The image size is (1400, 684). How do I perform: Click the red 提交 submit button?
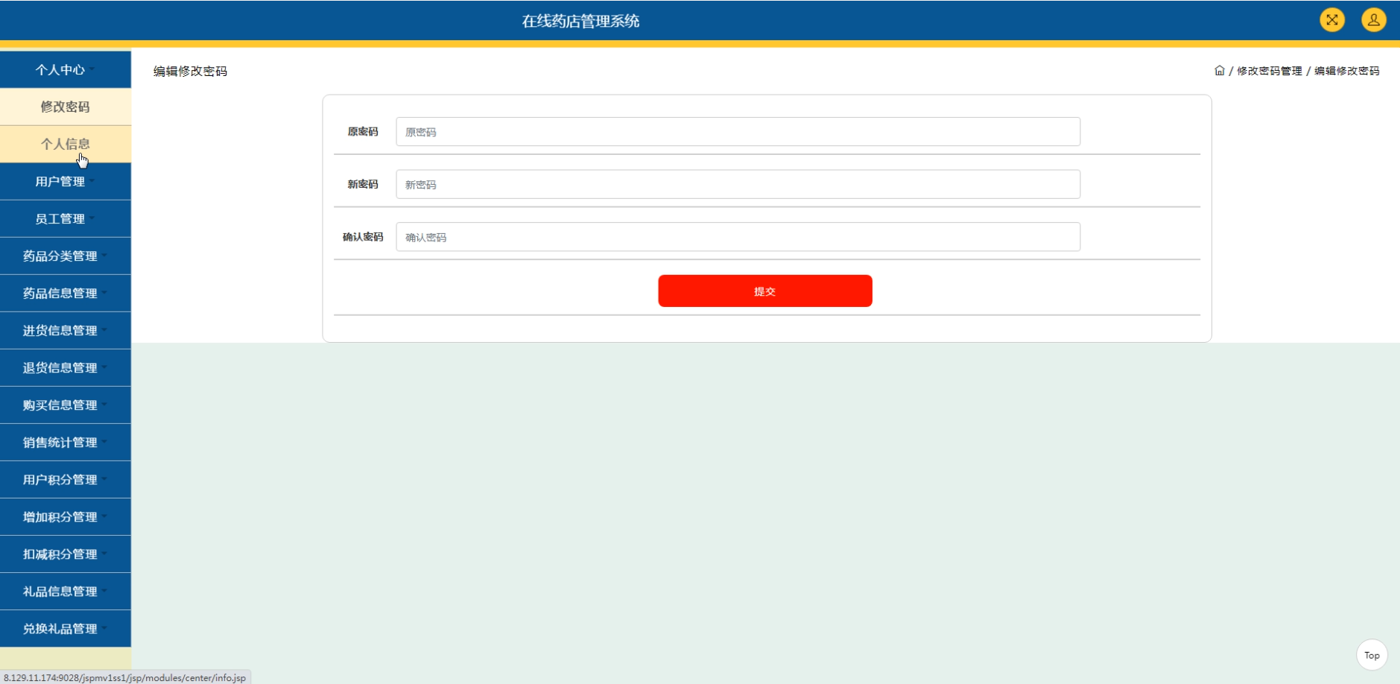pos(765,291)
